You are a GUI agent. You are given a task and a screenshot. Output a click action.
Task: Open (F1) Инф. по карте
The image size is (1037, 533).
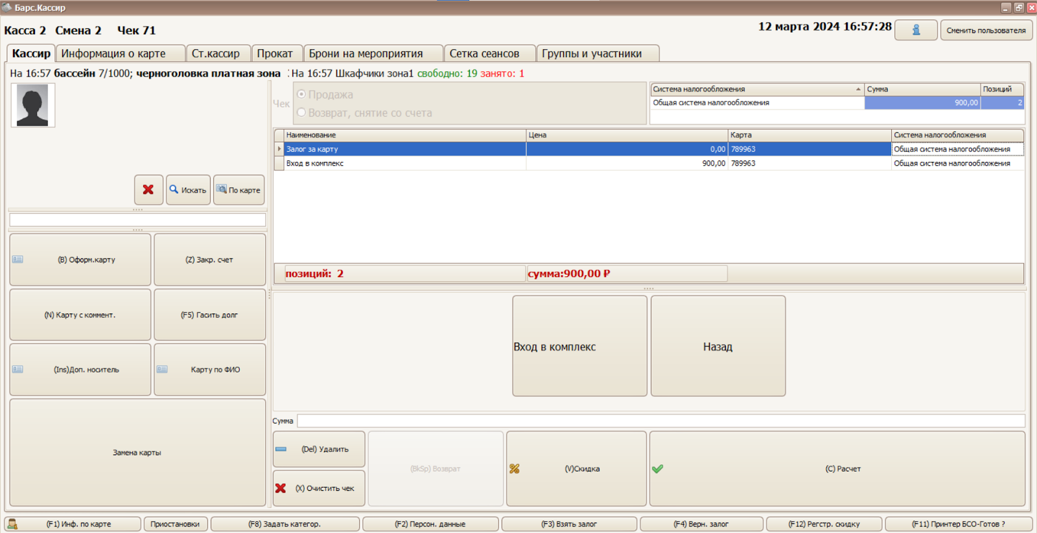click(x=73, y=524)
